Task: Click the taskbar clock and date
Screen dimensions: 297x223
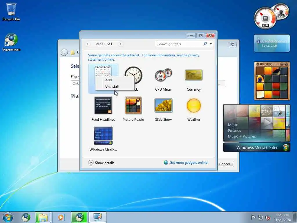Action: tap(282, 217)
